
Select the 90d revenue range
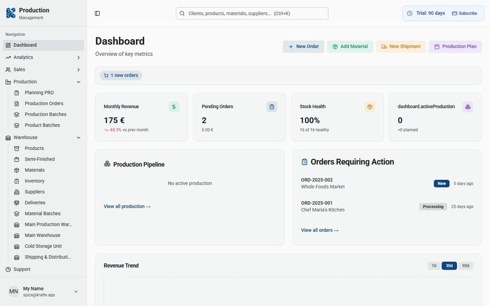[465, 266]
